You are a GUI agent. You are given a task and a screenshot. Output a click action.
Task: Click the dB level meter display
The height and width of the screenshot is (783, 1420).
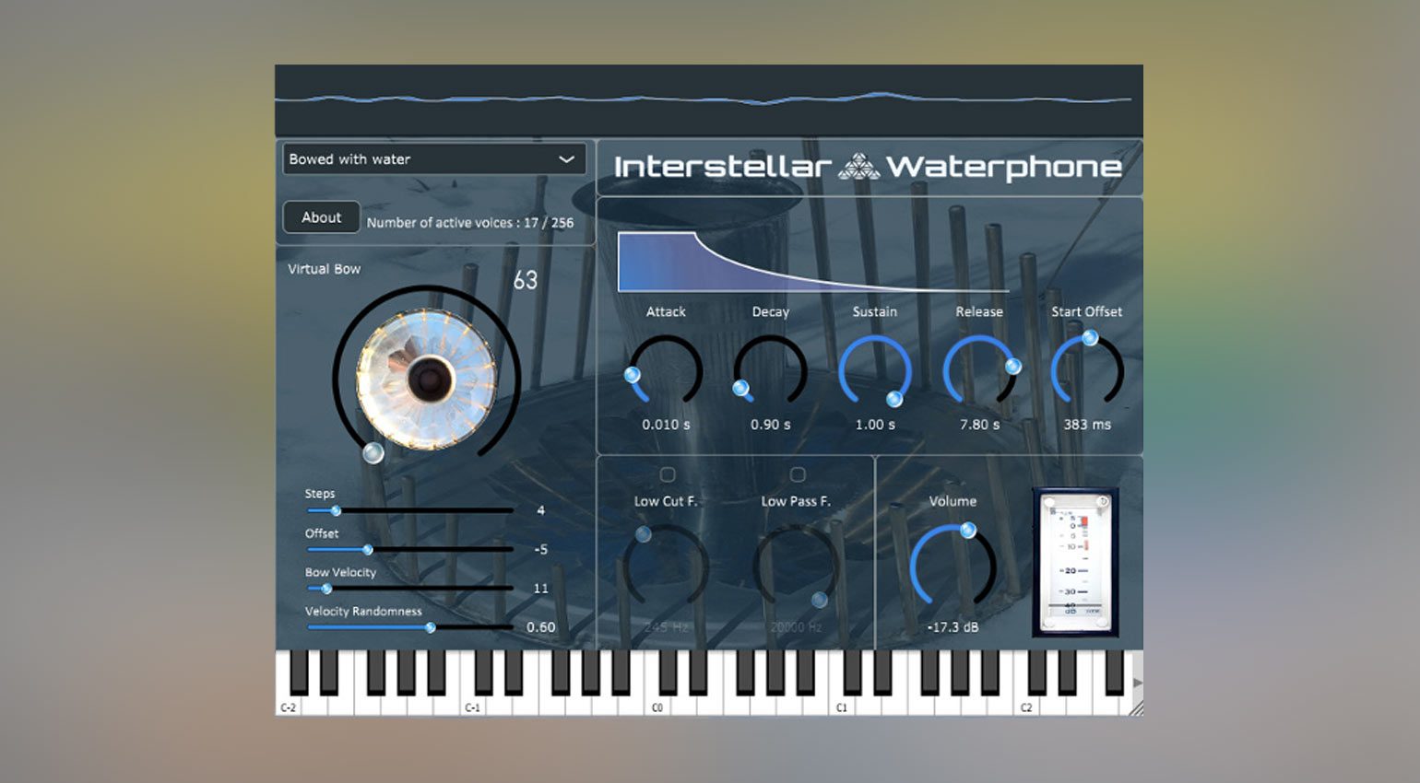[x=1075, y=563]
